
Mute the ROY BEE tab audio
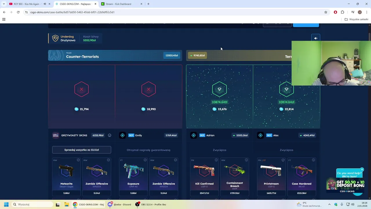45,4
